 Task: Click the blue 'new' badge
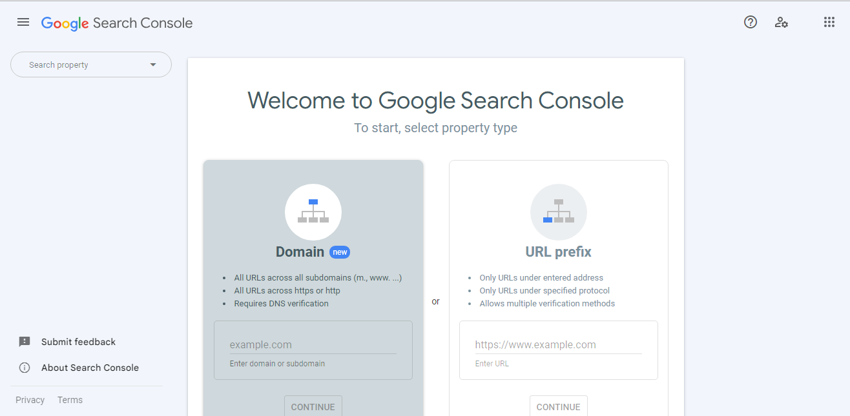[x=340, y=252]
